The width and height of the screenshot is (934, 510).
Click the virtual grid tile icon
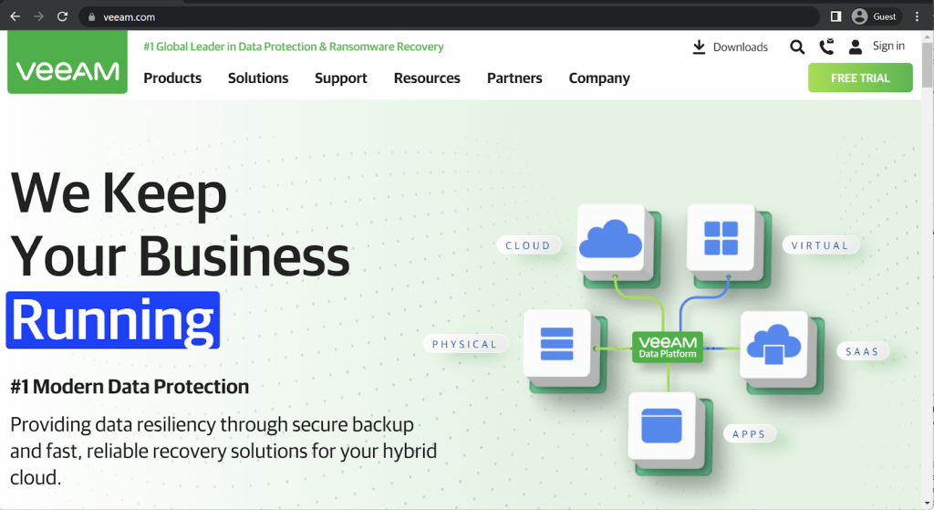point(721,238)
